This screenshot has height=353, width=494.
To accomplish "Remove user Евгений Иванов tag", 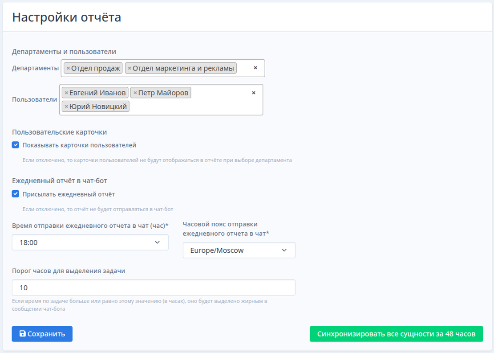I will (x=66, y=93).
